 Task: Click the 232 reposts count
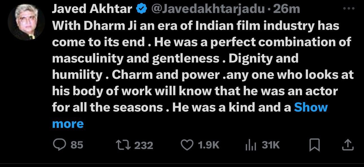144,145
